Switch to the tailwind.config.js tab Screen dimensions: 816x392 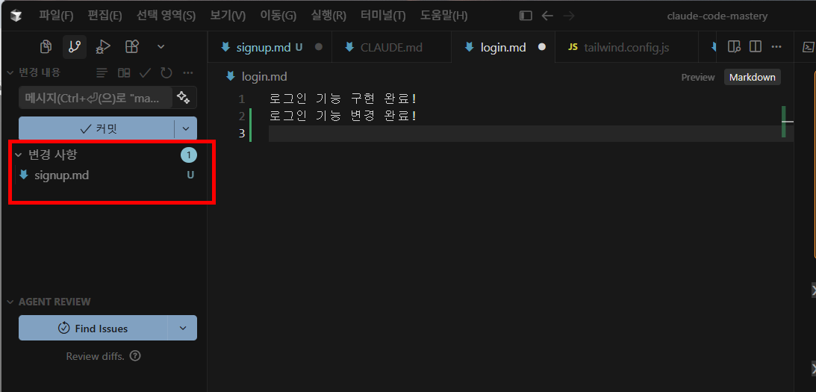(626, 47)
